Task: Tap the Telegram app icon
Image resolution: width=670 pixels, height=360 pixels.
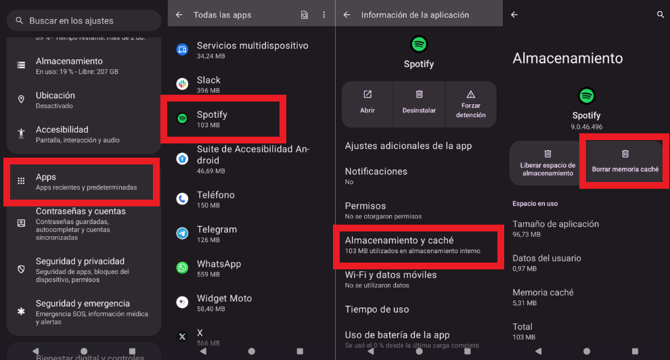Action: click(x=183, y=233)
